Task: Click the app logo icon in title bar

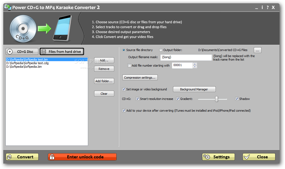Action: tap(8, 7)
